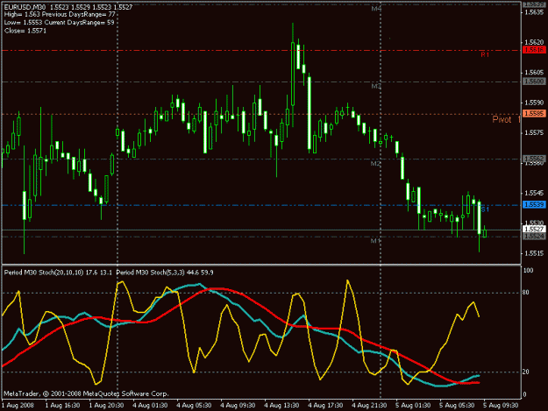The height and width of the screenshot is (411, 548).
Task: Click the 5 Aug 05:30 time label
Action: click(457, 405)
